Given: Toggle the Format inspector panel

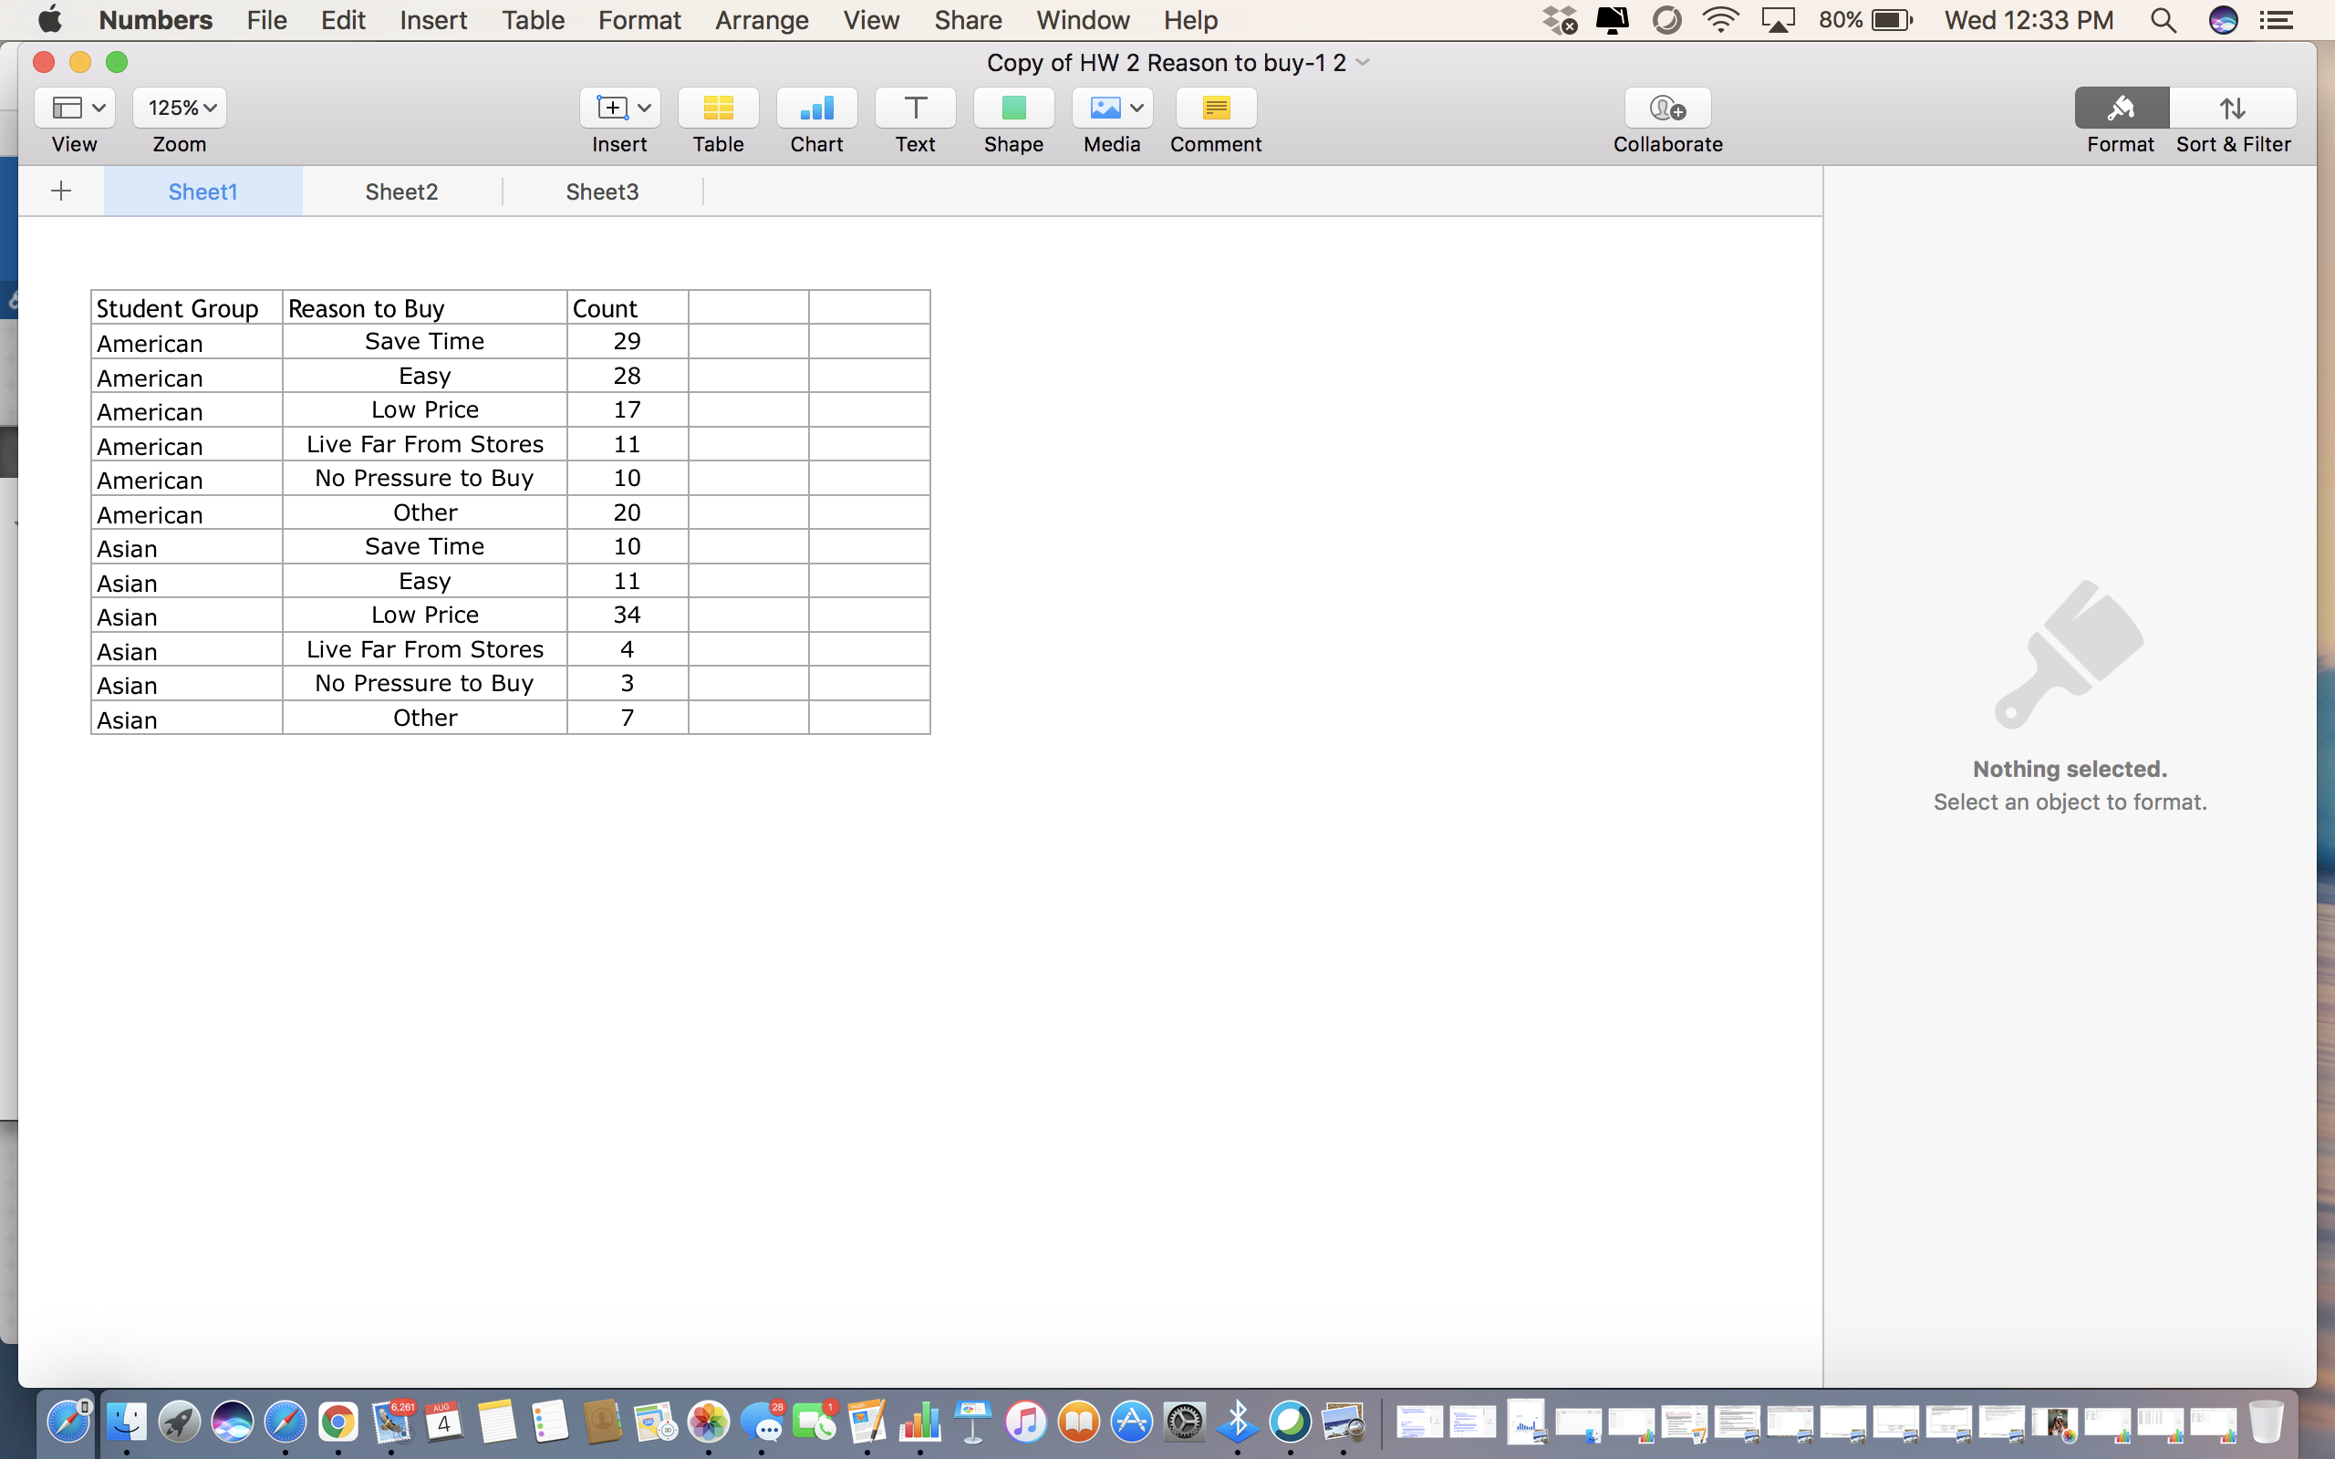Looking at the screenshot, I should (x=2121, y=109).
